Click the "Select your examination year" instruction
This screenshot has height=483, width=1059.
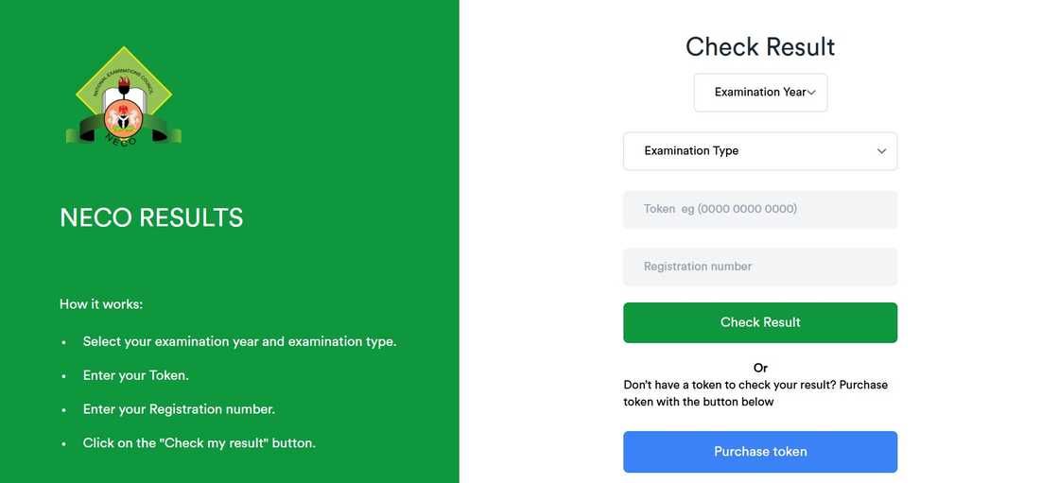(x=239, y=341)
